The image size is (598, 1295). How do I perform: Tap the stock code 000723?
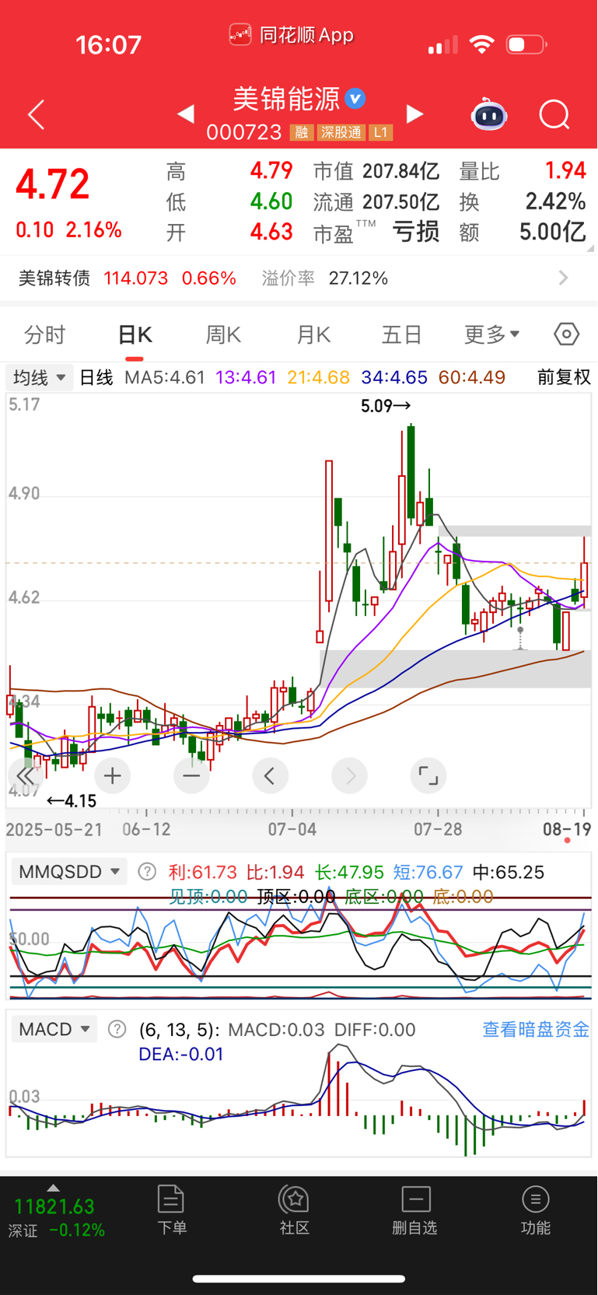[244, 133]
